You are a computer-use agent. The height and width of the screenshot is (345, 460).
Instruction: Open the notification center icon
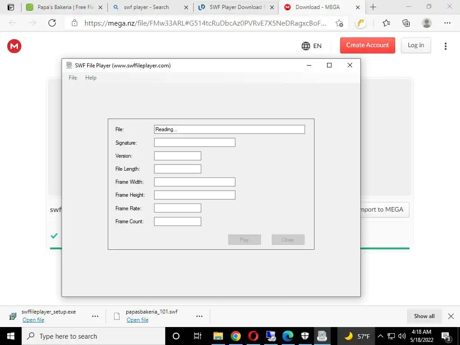[446, 336]
